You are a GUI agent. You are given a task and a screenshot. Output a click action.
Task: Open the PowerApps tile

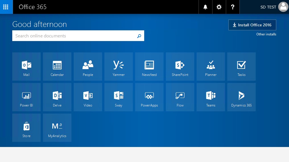tap(149, 97)
